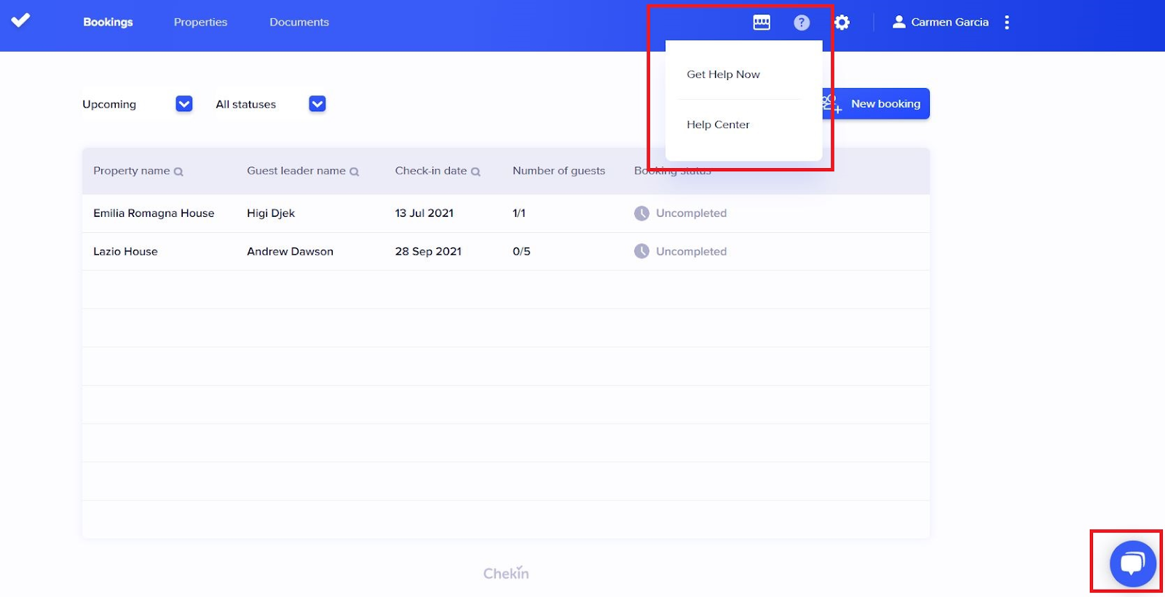
Task: Click Carmen Garcia user profile
Action: pyautogui.click(x=941, y=23)
